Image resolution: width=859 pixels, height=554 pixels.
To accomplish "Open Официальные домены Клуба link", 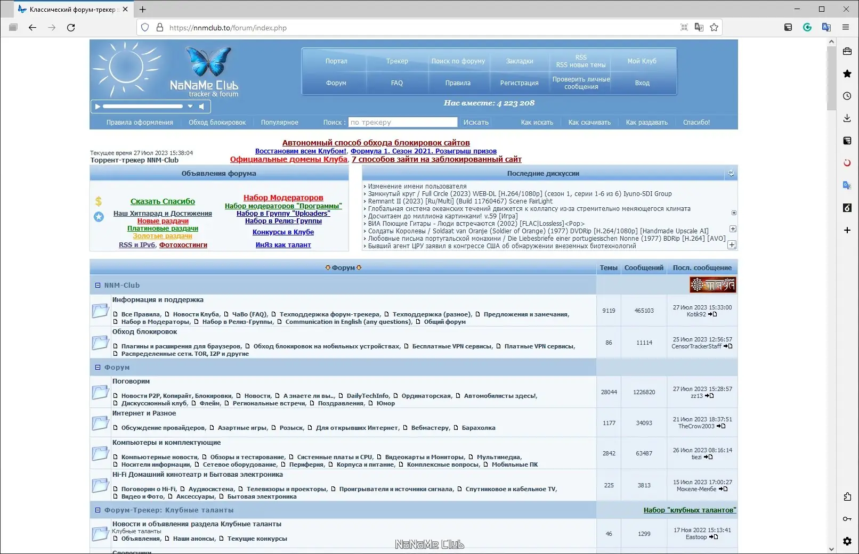I will click(x=288, y=159).
